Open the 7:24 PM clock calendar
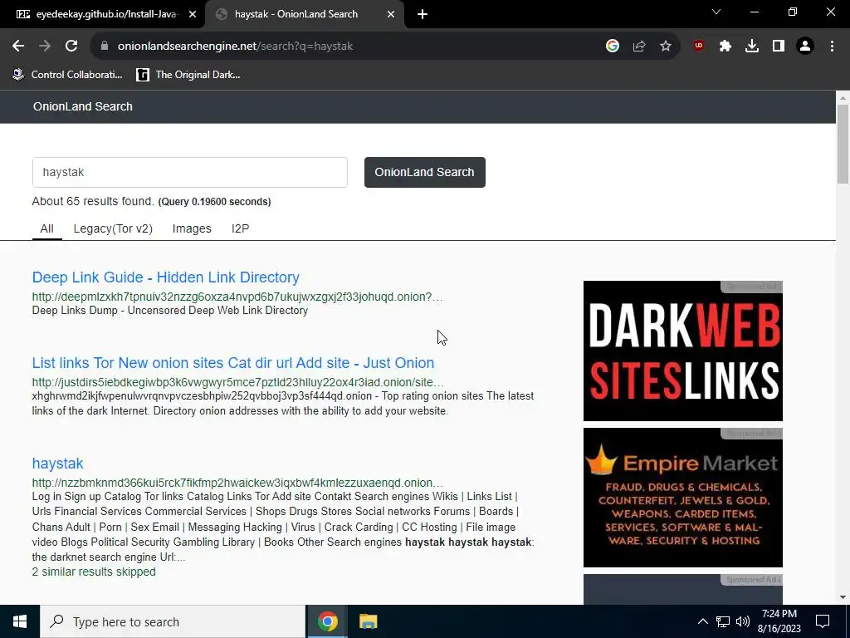850x638 pixels. [779, 621]
